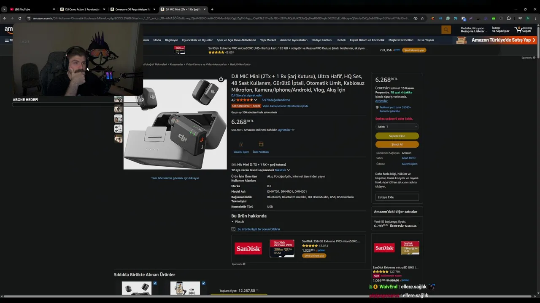Open the Bebek category
The width and height of the screenshot is (540, 303).
341,40
